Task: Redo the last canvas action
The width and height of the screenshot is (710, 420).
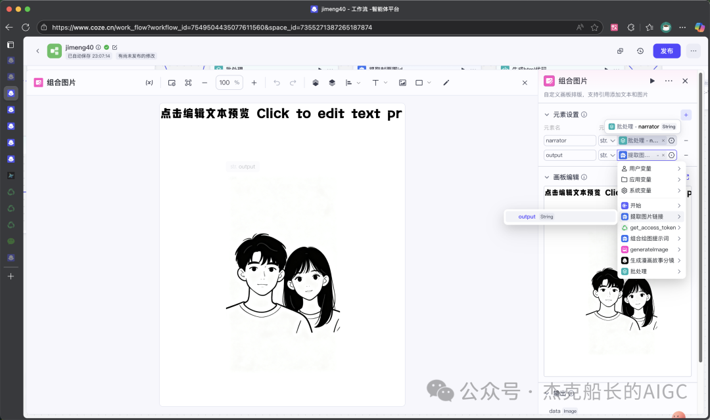Action: (x=293, y=83)
